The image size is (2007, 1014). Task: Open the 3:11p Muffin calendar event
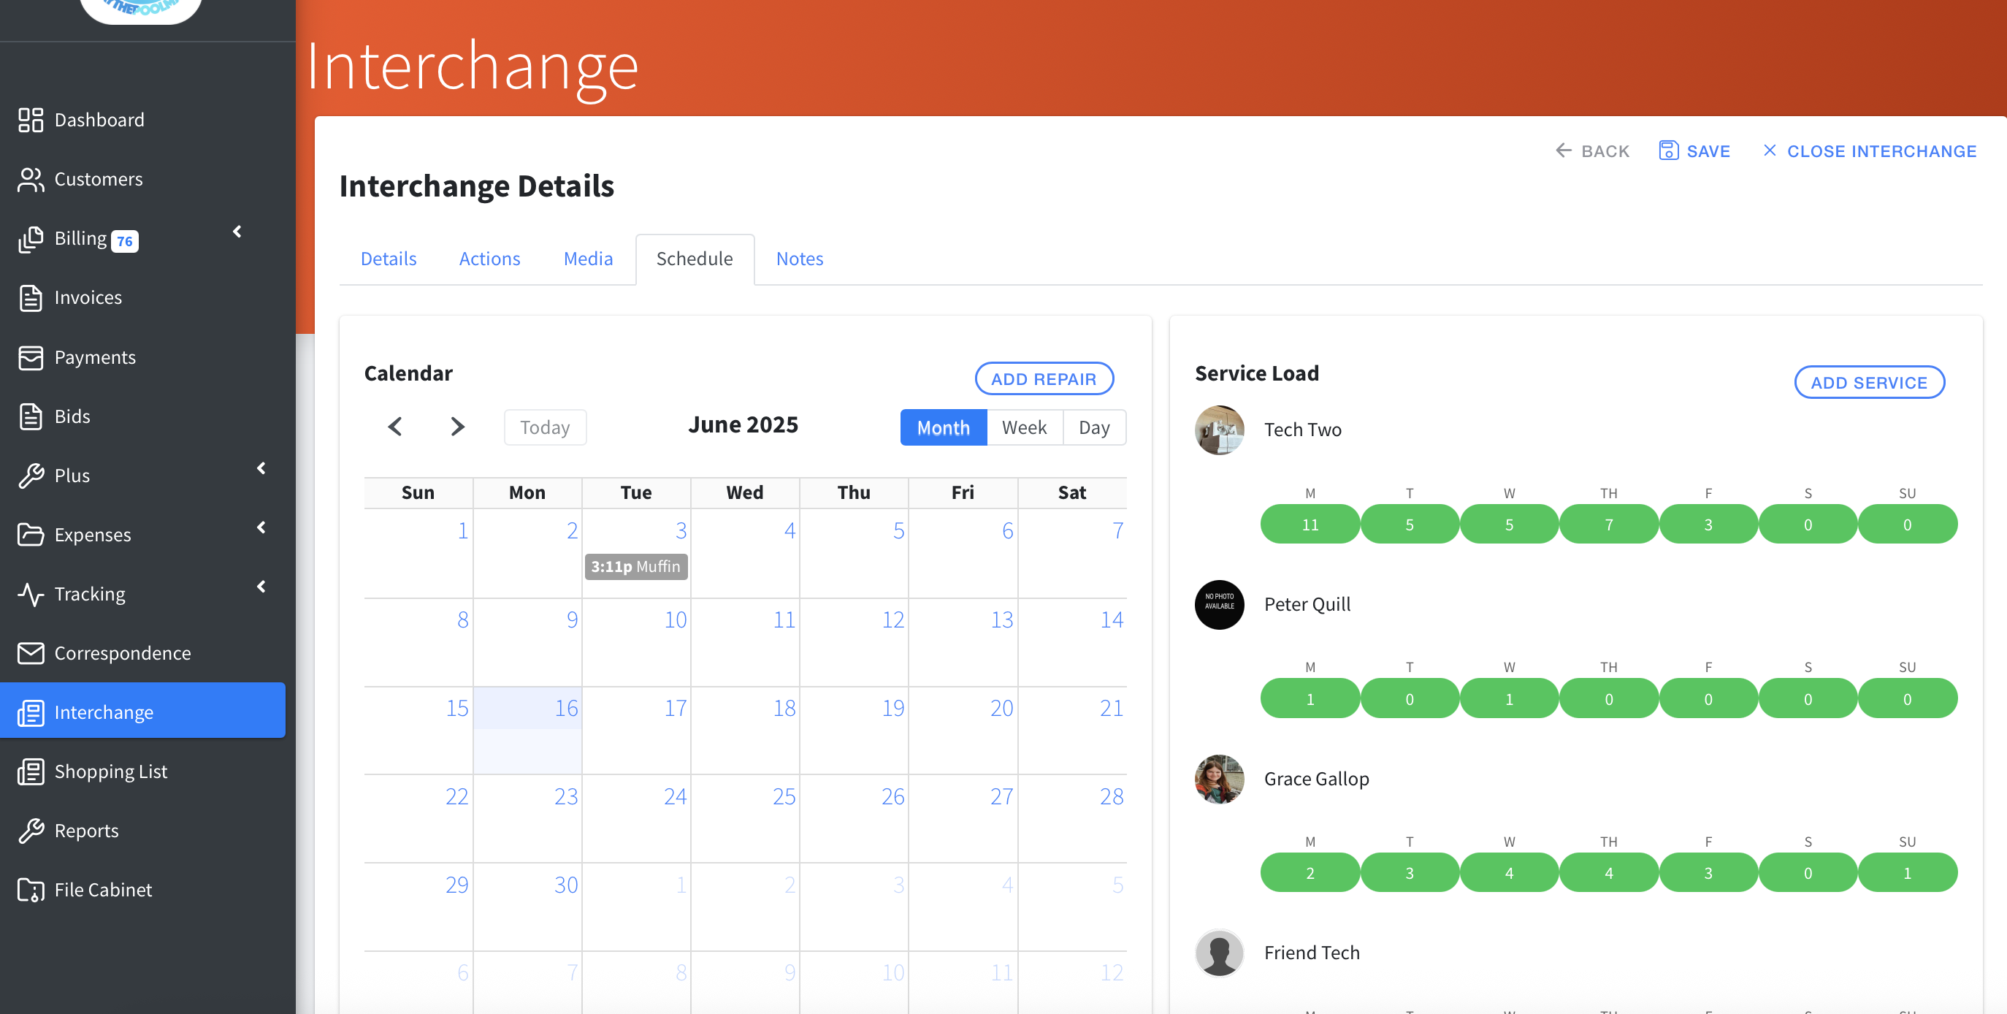[635, 567]
